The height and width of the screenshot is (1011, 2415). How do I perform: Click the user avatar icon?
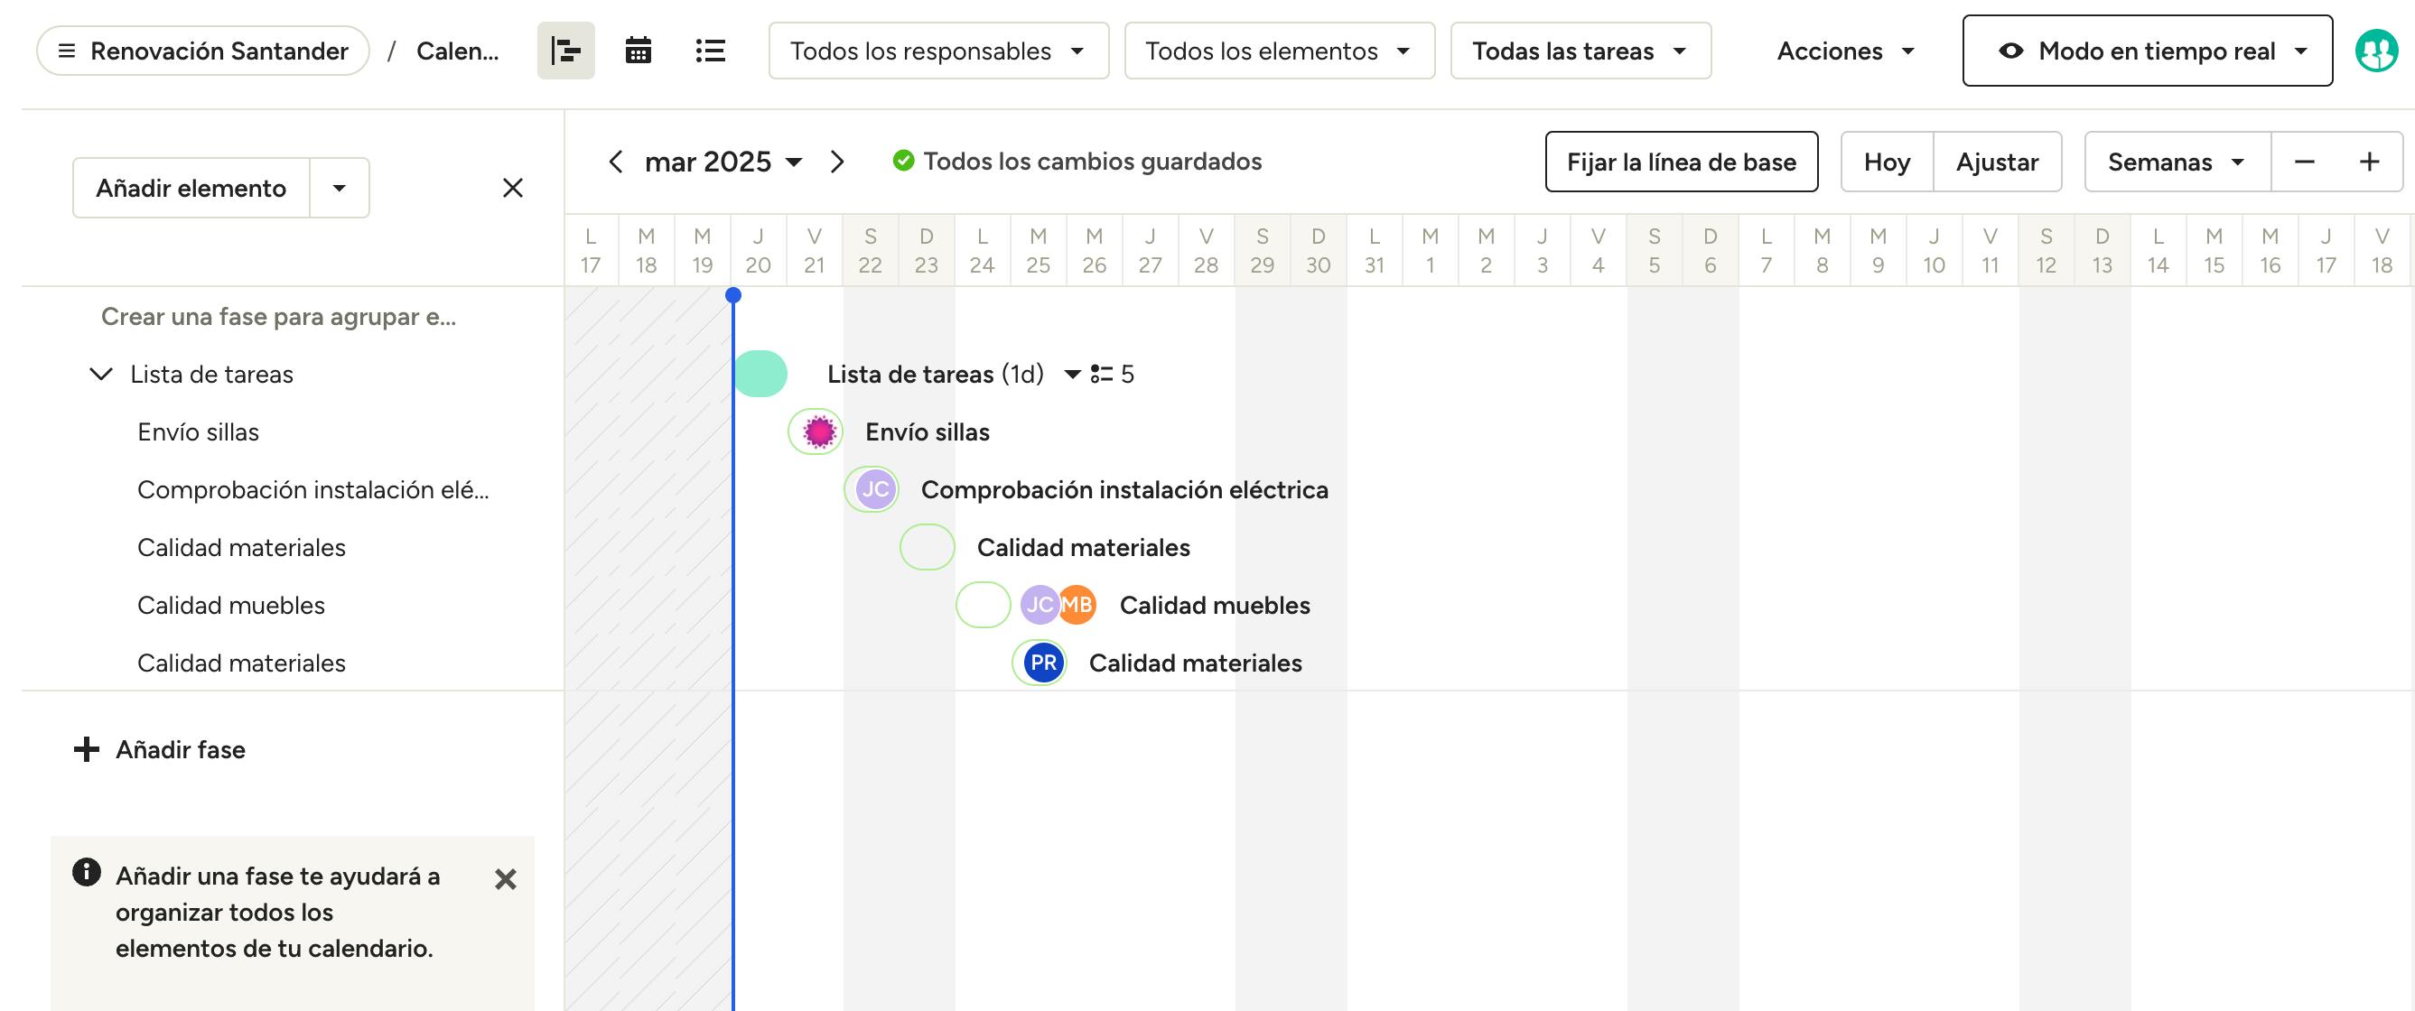[2374, 51]
